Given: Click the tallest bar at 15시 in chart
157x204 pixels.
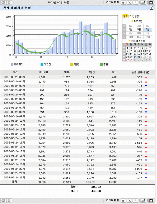Looking at the screenshot, I should (80, 38).
